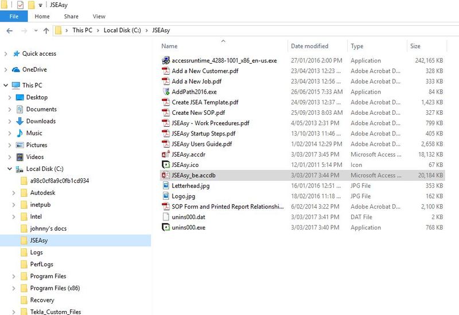Click the AddPath2016.exe shield icon
Screen dimensions: 459x315
point(166,92)
